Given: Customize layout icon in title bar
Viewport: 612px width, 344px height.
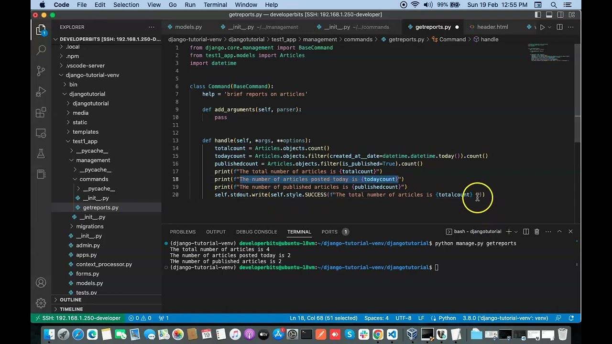Looking at the screenshot, I should click(571, 15).
